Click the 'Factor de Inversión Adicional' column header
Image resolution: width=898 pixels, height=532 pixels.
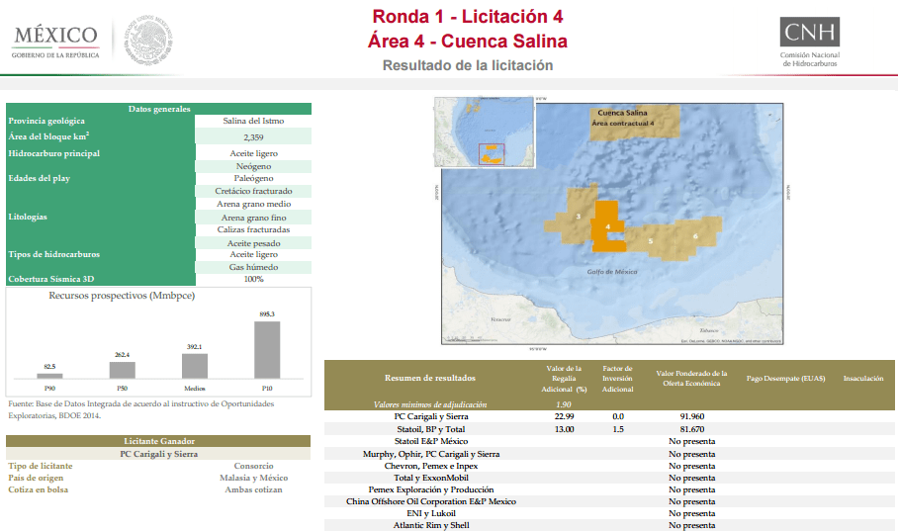[x=617, y=379]
